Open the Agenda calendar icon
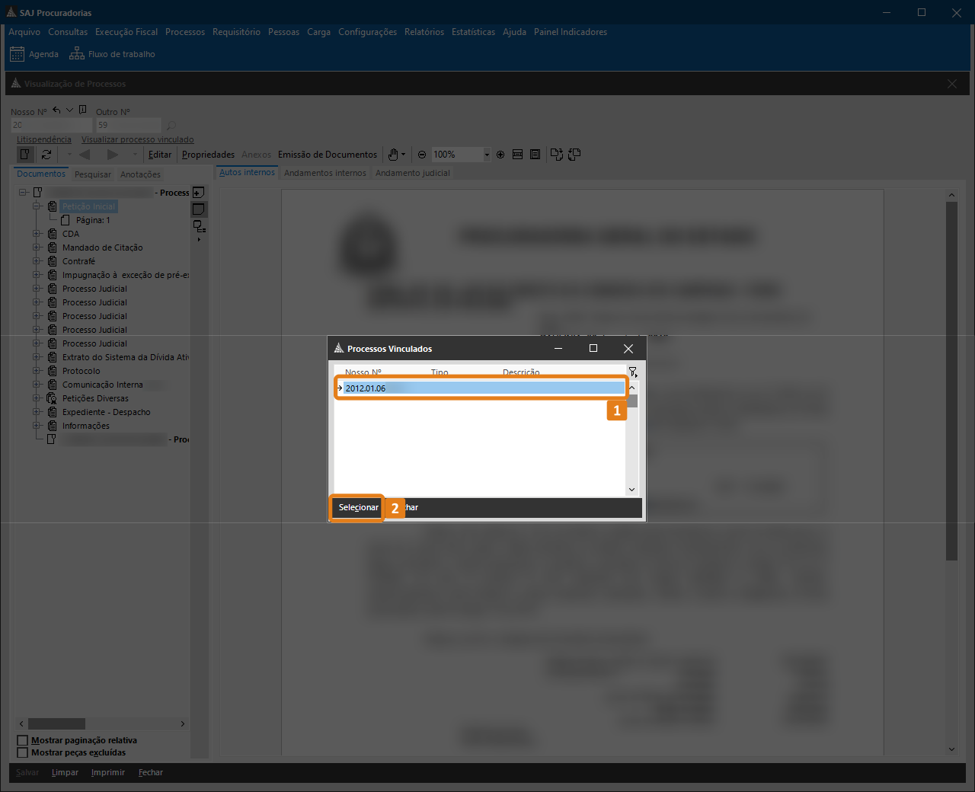Image resolution: width=975 pixels, height=792 pixels. [17, 54]
